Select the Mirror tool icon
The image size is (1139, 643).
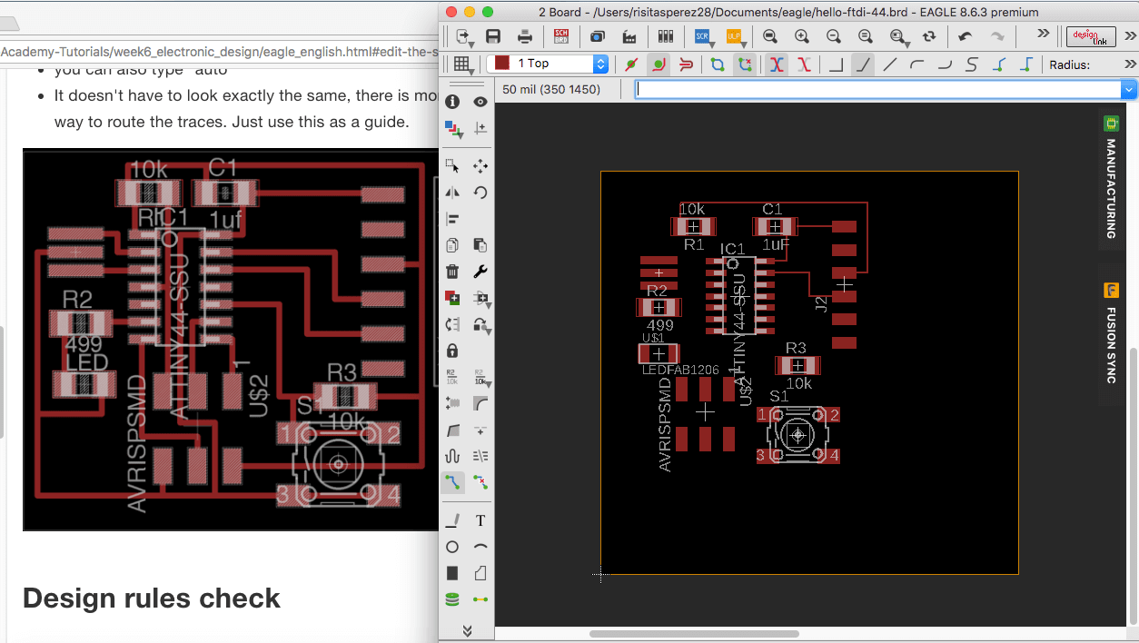coord(452,193)
